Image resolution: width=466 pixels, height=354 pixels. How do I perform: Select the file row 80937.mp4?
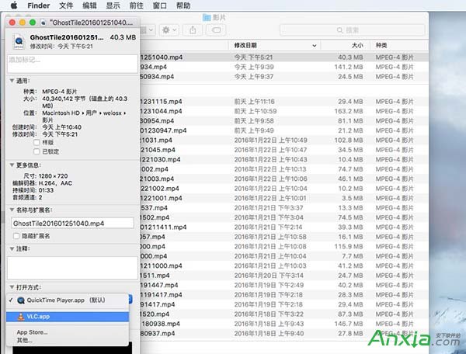tap(284, 334)
